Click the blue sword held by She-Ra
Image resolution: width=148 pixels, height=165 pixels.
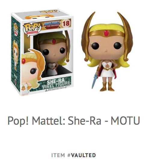coord(95,79)
